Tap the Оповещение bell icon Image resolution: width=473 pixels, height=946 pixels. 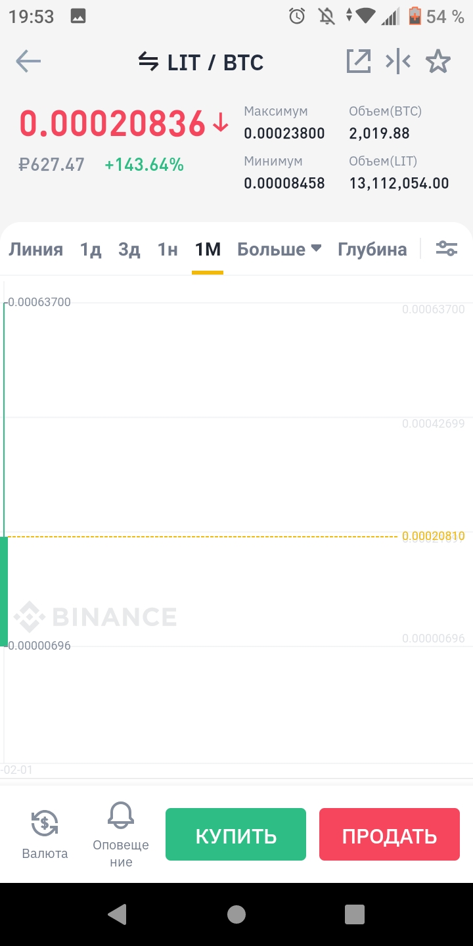click(x=121, y=816)
